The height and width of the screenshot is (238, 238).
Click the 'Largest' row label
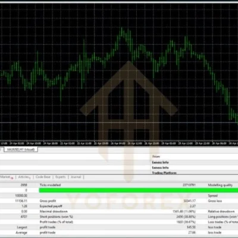(x=22, y=227)
